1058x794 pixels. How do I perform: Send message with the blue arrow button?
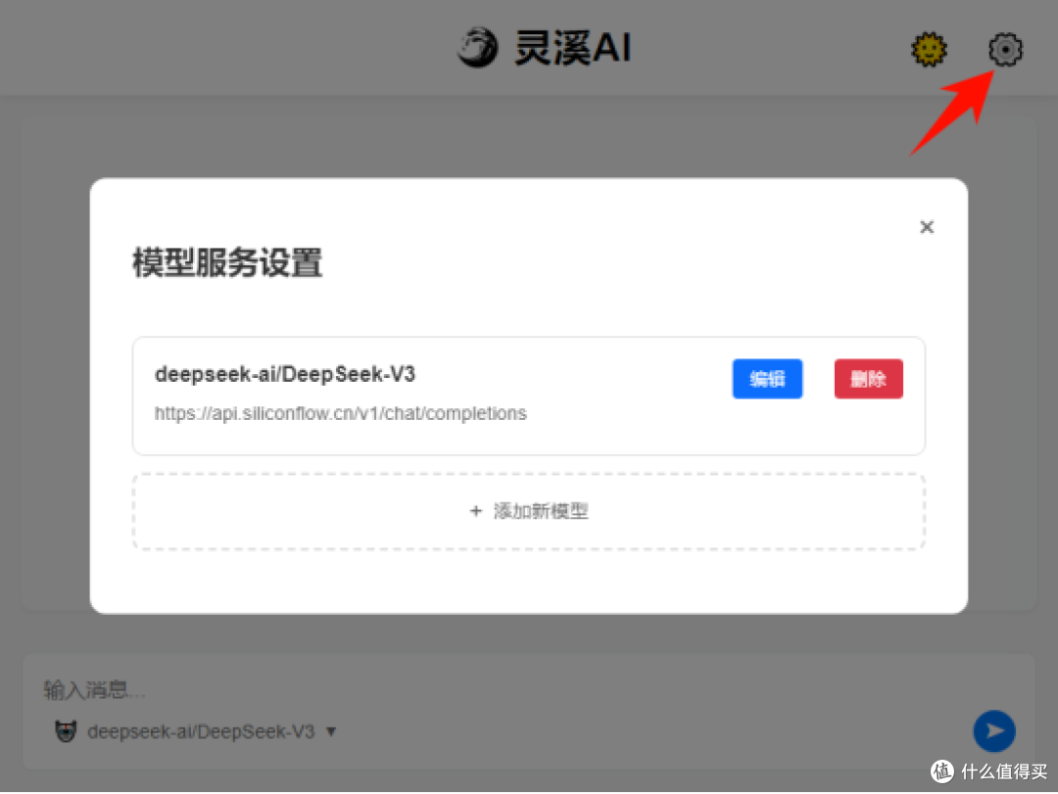click(994, 730)
